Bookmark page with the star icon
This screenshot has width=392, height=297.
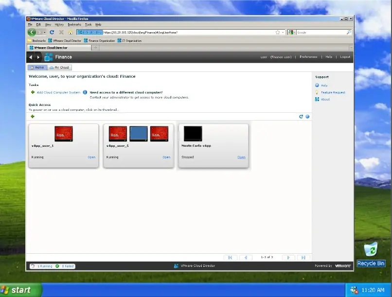[278, 32]
